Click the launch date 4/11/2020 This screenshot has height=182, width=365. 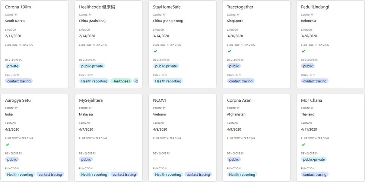pos(309,129)
